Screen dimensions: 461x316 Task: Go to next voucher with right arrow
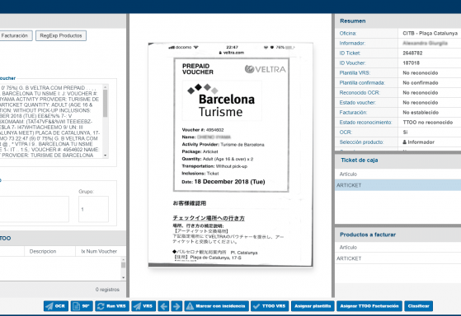click(x=176, y=306)
